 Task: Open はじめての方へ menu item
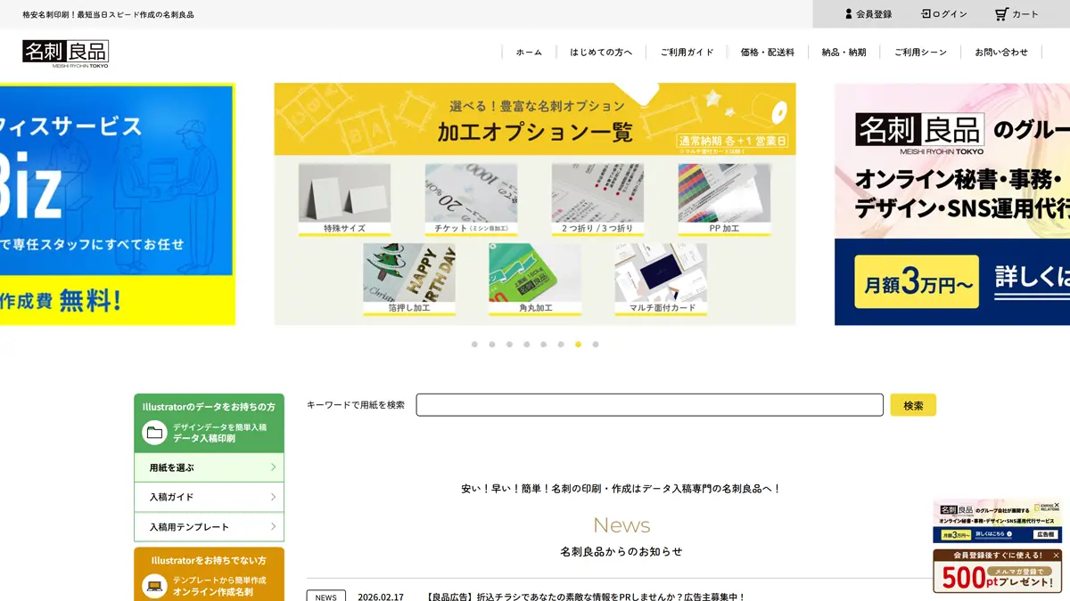[x=601, y=53]
